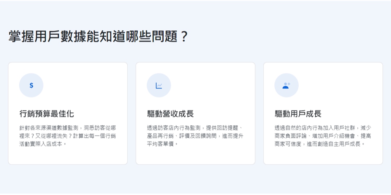Click the add-user icon
391x195 pixels.
click(286, 85)
